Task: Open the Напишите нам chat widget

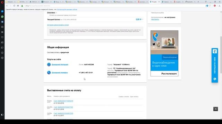Action: coord(215,65)
